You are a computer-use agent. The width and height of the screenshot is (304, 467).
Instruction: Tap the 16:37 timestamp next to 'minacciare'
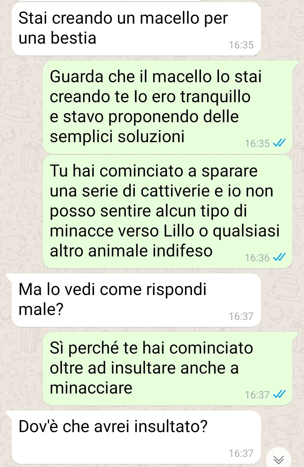pyautogui.click(x=257, y=395)
